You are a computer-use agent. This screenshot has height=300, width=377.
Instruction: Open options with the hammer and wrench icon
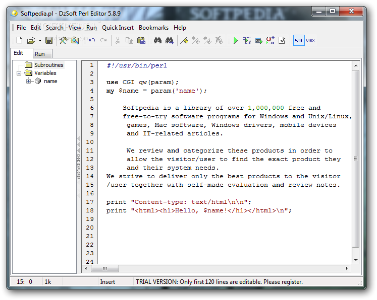pyautogui.click(x=63, y=40)
